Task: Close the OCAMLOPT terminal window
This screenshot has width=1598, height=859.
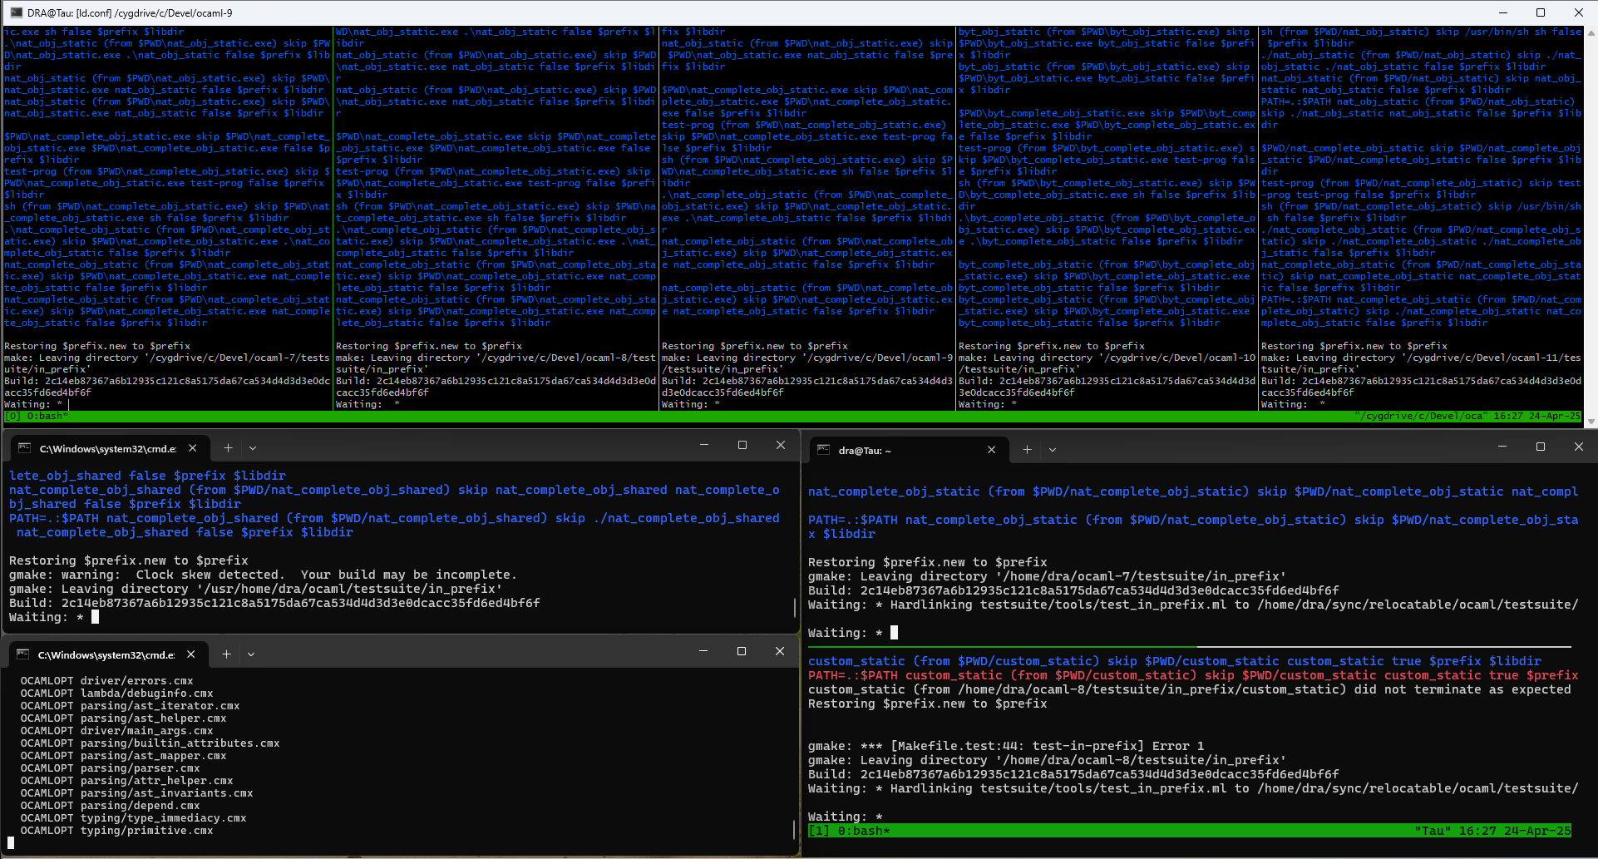Action: coord(779,651)
